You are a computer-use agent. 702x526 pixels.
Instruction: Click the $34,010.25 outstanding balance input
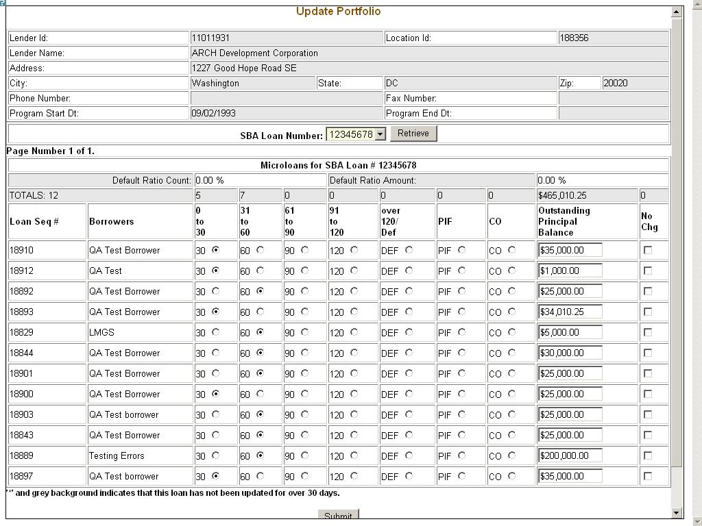point(570,312)
